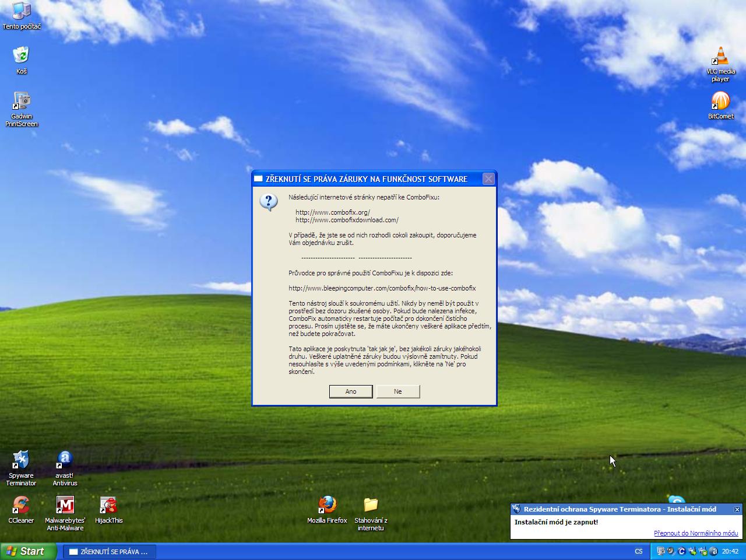Launch Mozilla Firefox from the desktop

click(327, 505)
